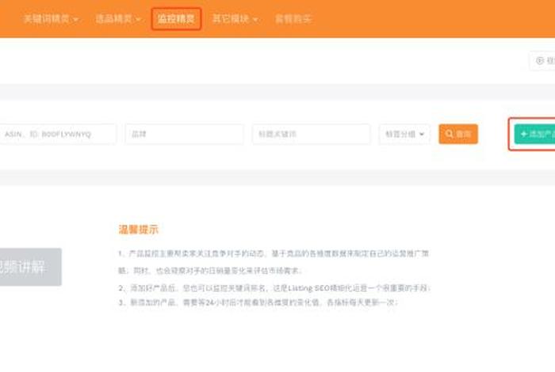Focus the ASIN input field
This screenshot has height=372, width=555.
point(57,135)
